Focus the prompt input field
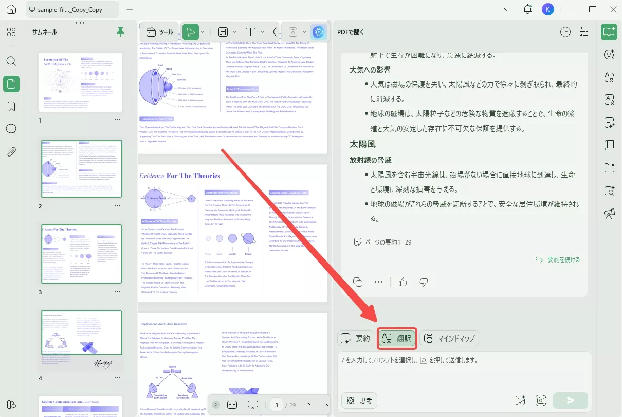 (x=464, y=372)
